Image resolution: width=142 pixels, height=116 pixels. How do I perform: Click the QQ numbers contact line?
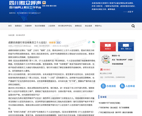pyautogui.click(x=113, y=77)
